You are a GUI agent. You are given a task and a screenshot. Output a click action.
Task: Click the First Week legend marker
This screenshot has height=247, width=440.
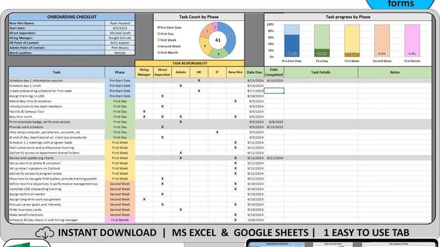(158, 39)
